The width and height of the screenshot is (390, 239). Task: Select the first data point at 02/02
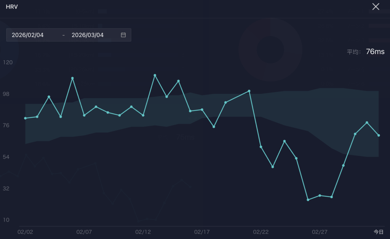point(26,118)
